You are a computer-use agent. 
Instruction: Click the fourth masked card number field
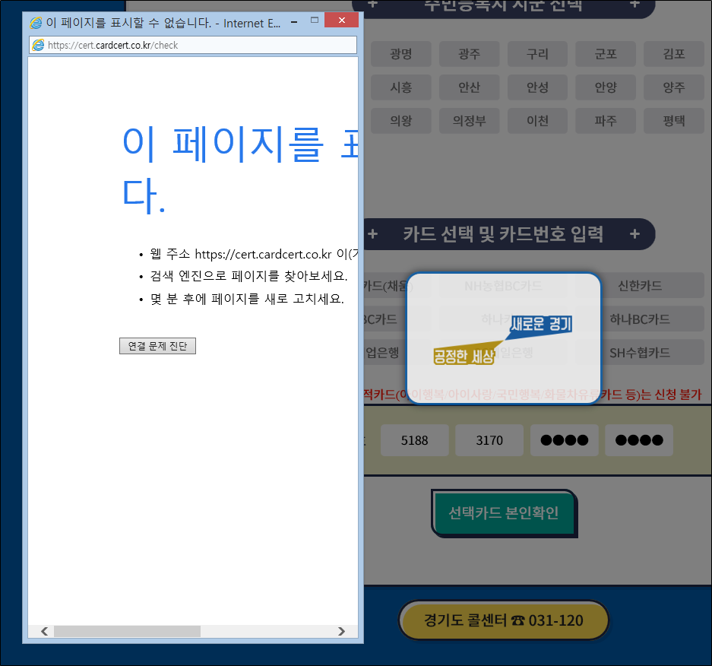click(x=639, y=440)
